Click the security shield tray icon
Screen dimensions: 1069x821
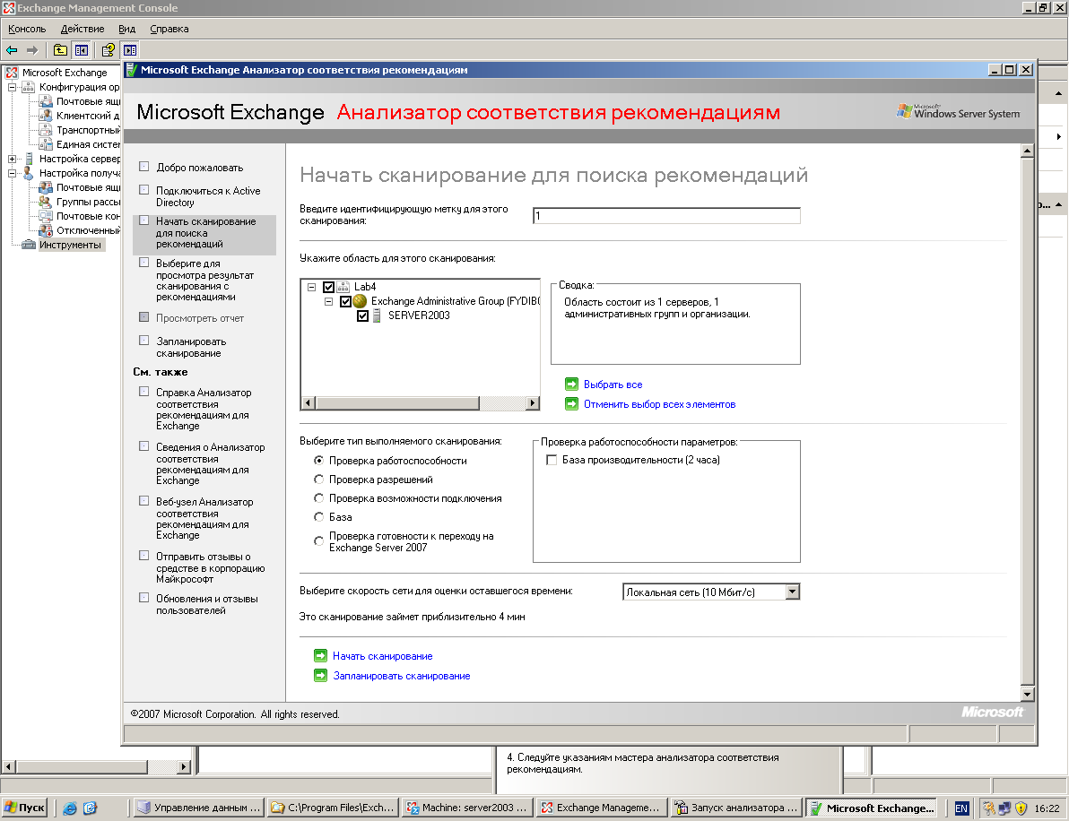point(1021,808)
